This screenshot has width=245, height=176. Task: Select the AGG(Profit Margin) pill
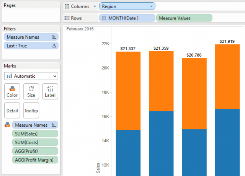click(35, 160)
